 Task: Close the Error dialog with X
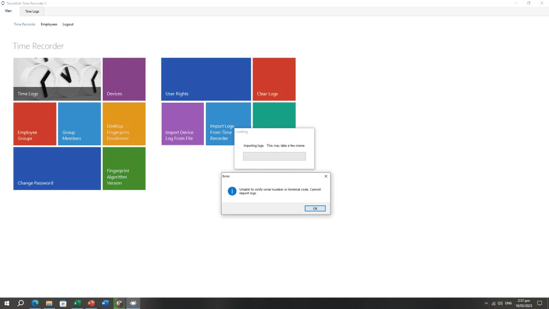pos(326,176)
